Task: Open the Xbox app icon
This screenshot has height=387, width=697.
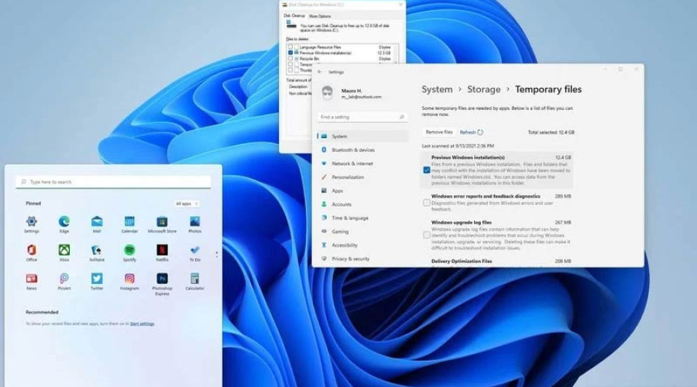Action: 64,250
